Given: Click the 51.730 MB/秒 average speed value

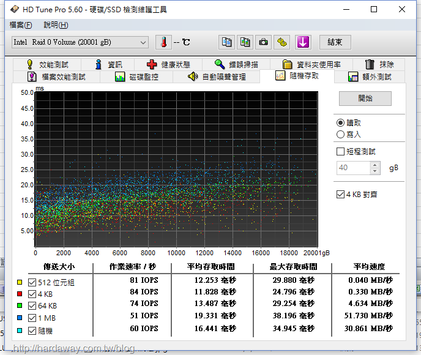Looking at the screenshot, I should (368, 316).
